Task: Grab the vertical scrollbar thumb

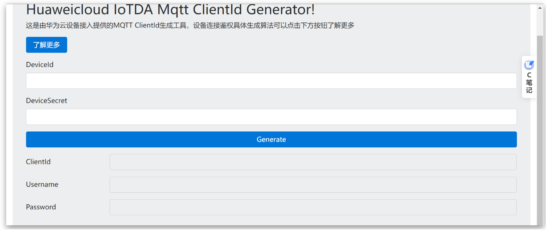Action: [x=540, y=127]
